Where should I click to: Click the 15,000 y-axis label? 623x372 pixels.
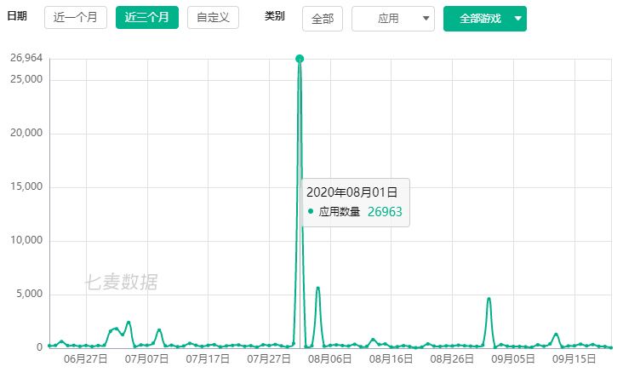coord(26,186)
